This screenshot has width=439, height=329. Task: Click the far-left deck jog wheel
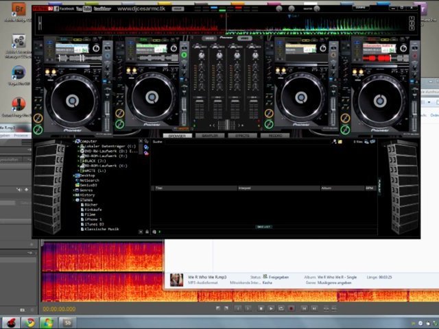tap(72, 101)
